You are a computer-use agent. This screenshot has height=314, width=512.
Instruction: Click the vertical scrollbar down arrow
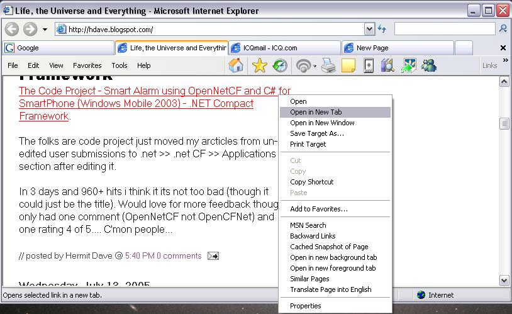coord(504,280)
